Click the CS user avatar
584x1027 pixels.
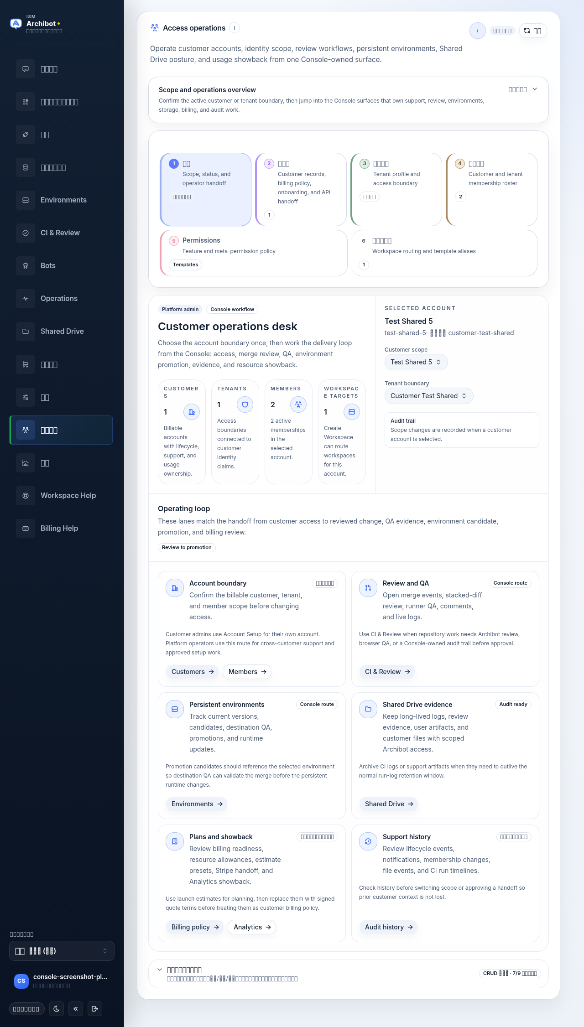coord(21,981)
